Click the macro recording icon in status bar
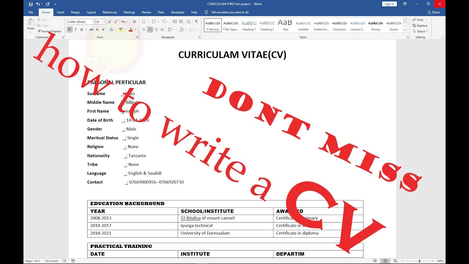 [x=73, y=261]
